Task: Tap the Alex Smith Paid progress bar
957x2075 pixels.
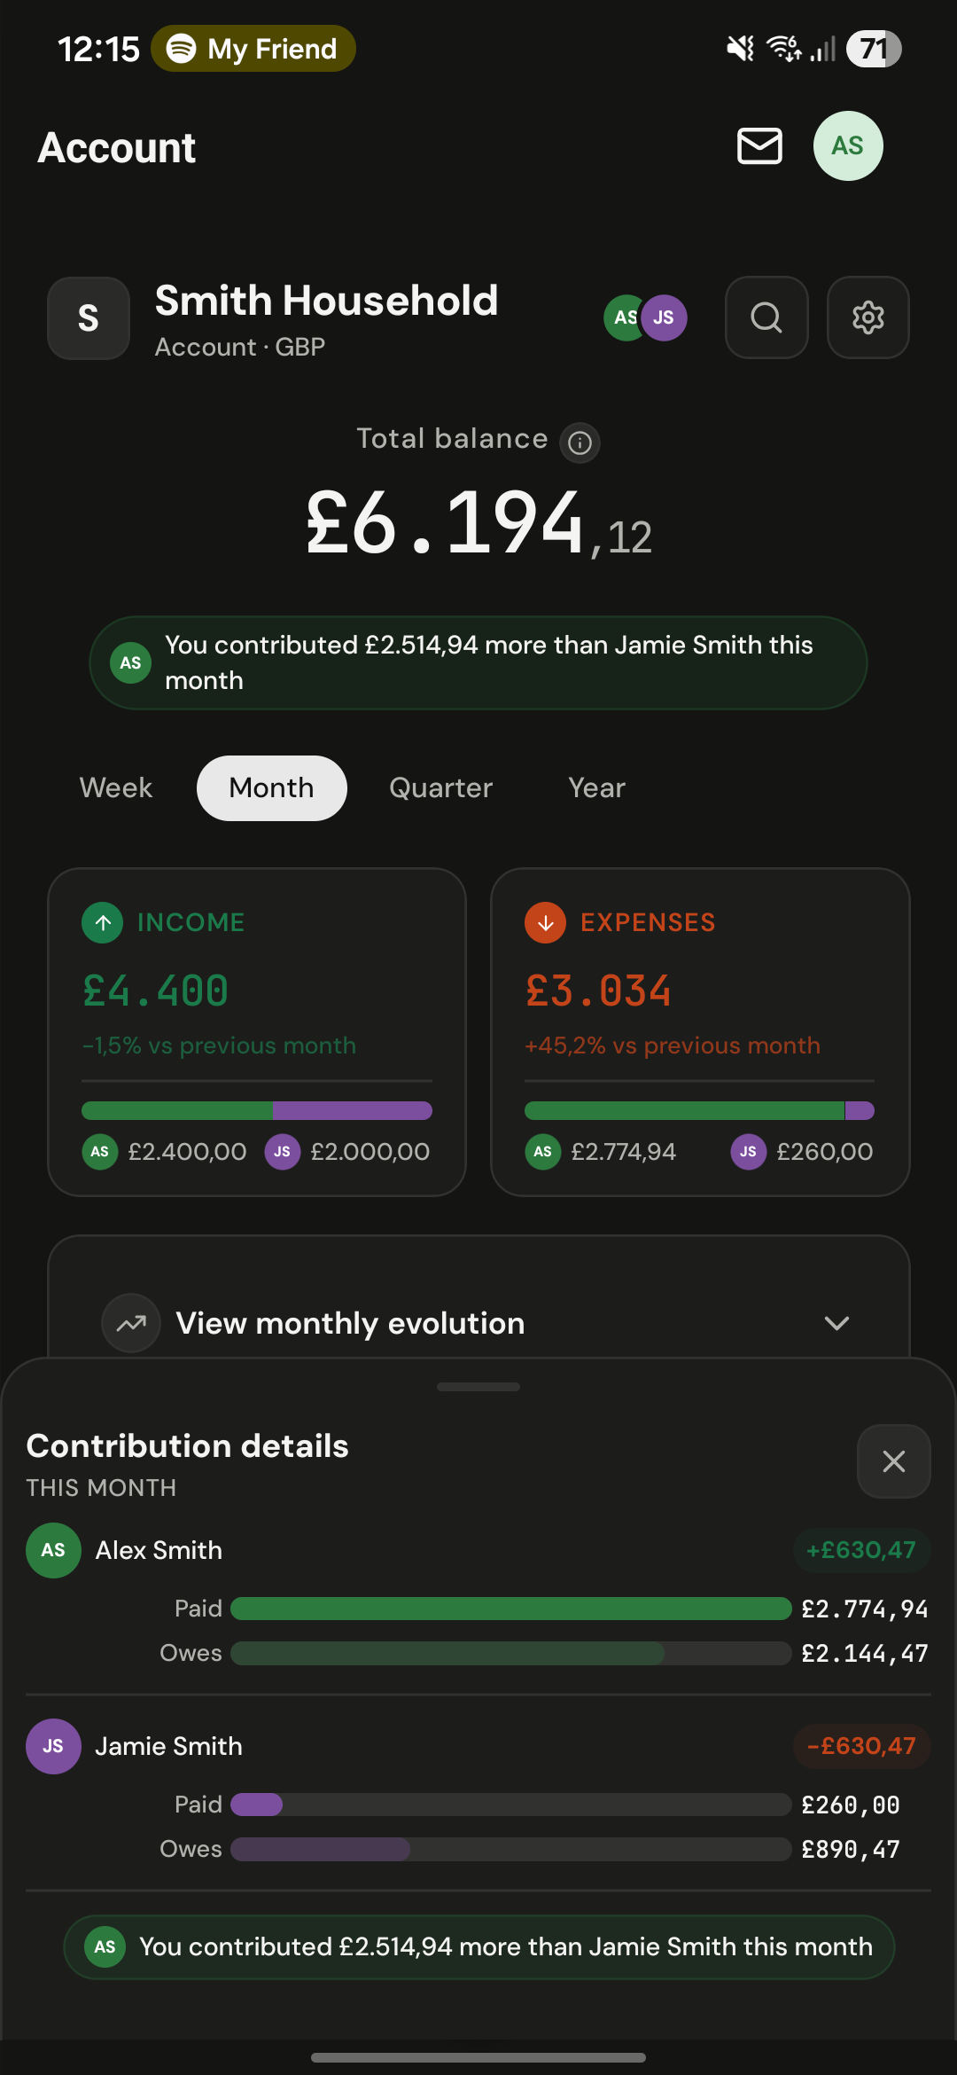Action: click(x=510, y=1609)
